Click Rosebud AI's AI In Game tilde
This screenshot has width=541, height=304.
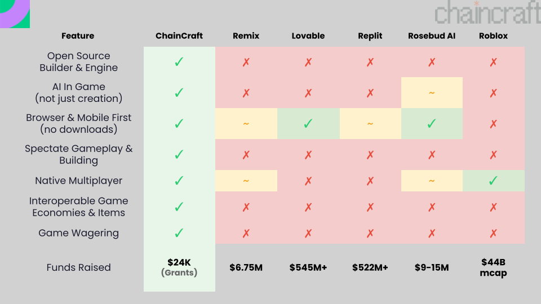click(x=432, y=93)
